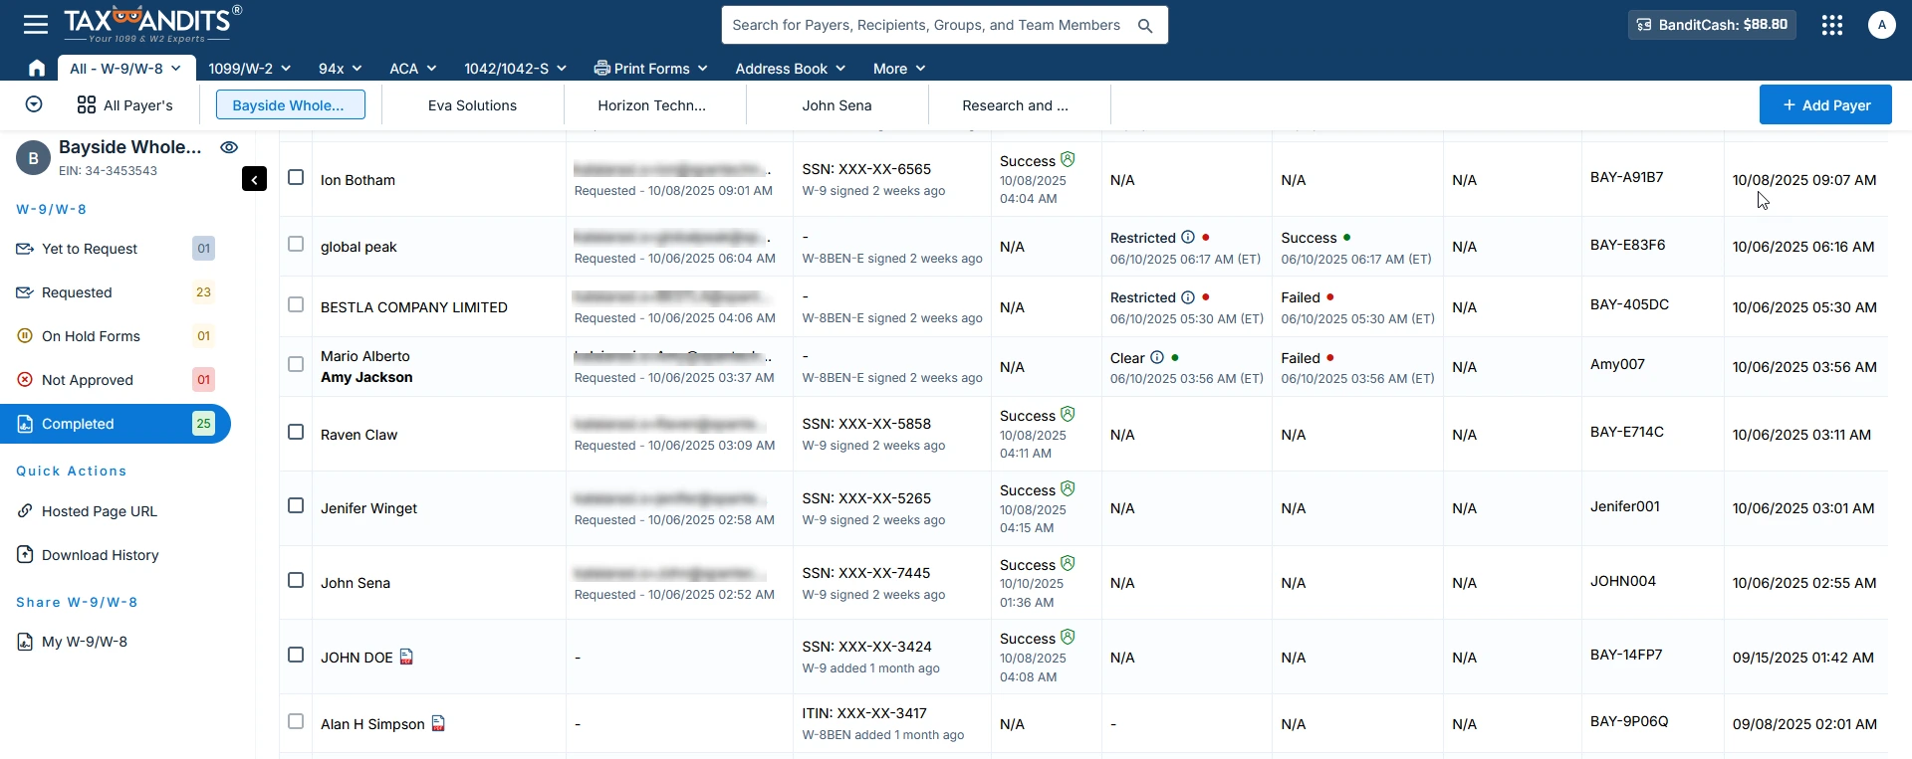This screenshot has width=1912, height=759.
Task: Click info icon beside global peak Restricted
Action: [x=1187, y=238]
